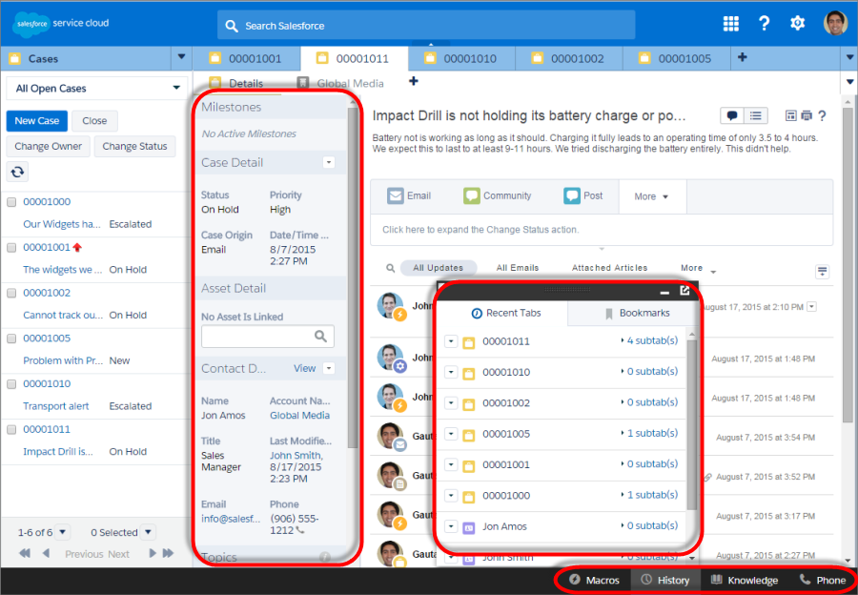Add a new subtab next to Global Media
The image size is (858, 595).
(x=414, y=81)
